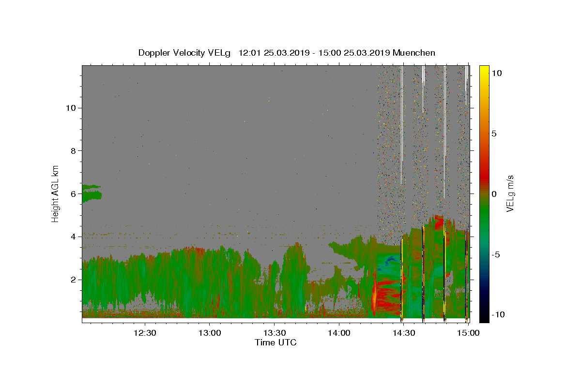Click the black bottom of the colorbar
This screenshot has width=581, height=387.
point(484,317)
